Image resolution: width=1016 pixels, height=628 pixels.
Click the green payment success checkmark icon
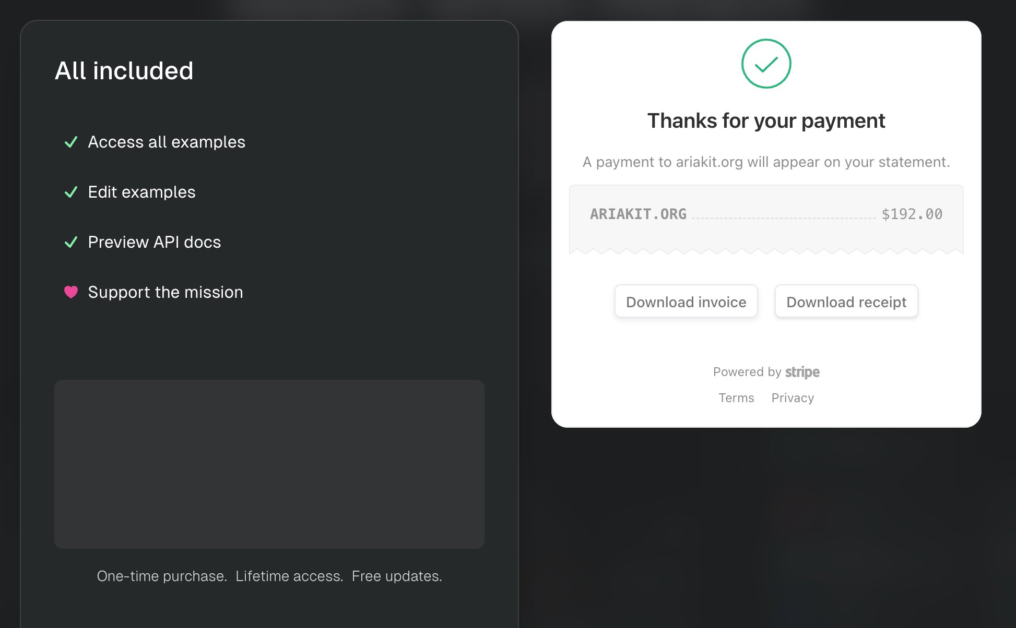[x=766, y=64]
